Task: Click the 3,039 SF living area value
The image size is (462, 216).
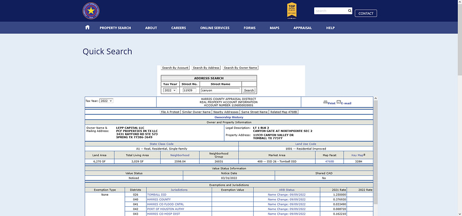Action: point(137,162)
